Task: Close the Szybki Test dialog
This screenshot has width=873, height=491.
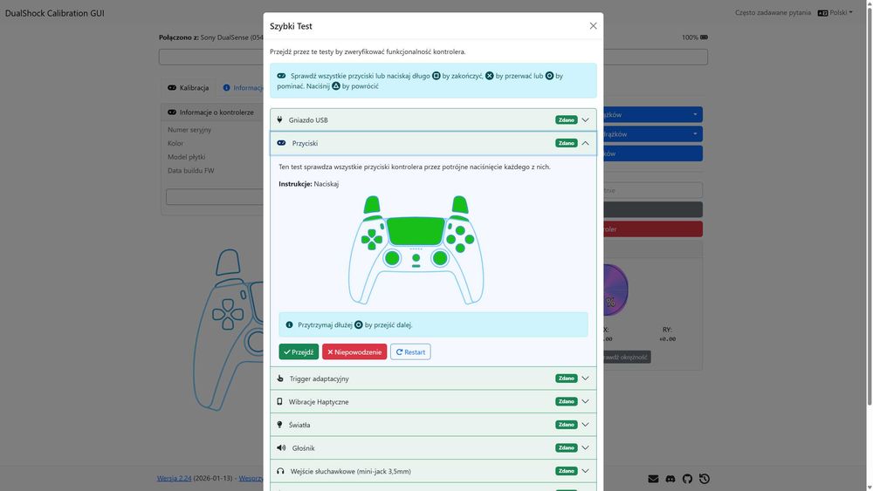Action: (x=593, y=26)
